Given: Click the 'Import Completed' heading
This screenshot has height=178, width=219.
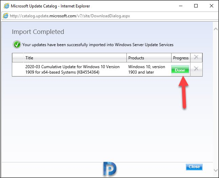Looking at the screenshot, I should [x=38, y=32].
